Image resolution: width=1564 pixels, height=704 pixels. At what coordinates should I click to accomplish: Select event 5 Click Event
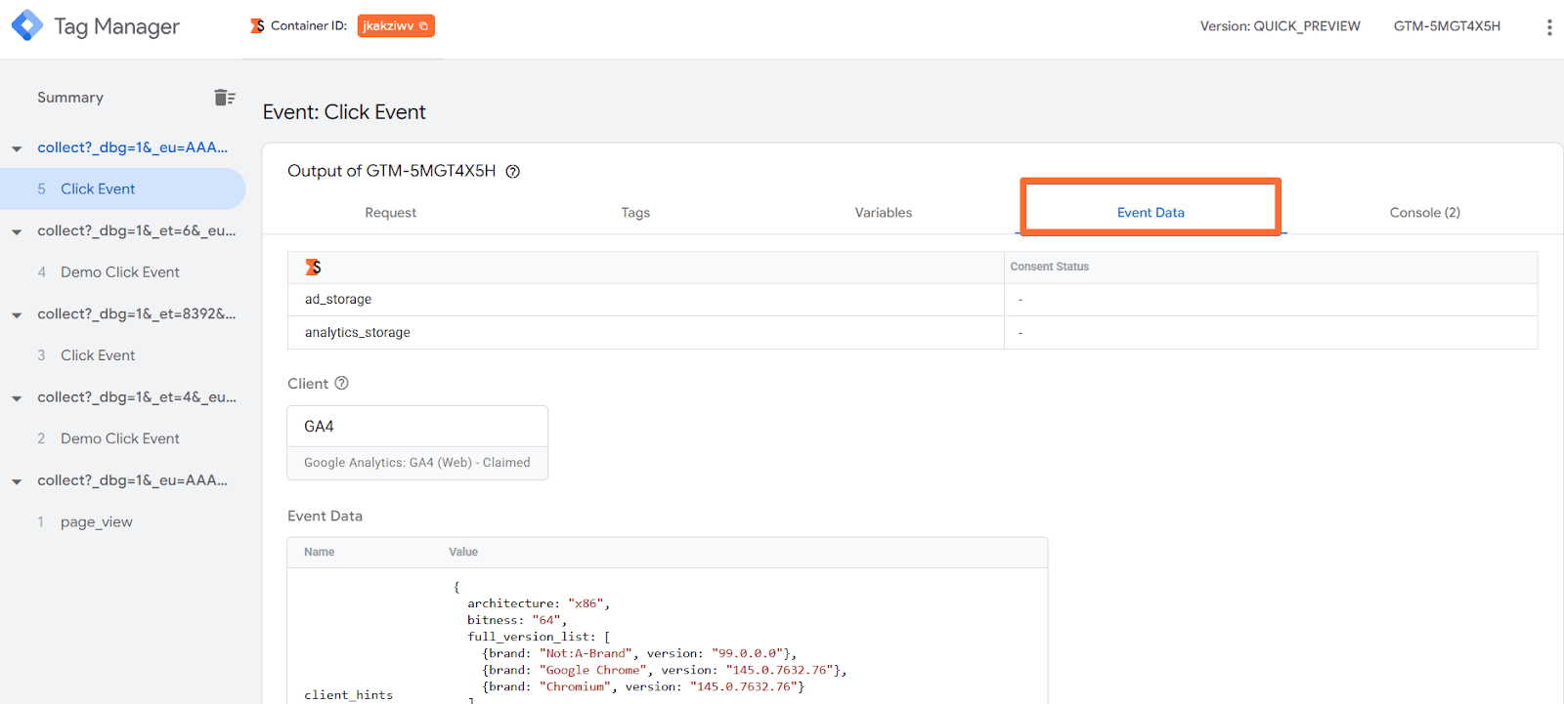tap(122, 188)
